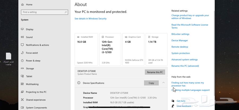Open Multitasking settings page
The height and width of the screenshot is (110, 239).
click(32, 84)
